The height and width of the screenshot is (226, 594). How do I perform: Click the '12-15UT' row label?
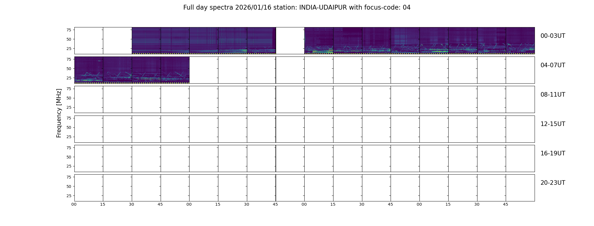click(x=553, y=124)
